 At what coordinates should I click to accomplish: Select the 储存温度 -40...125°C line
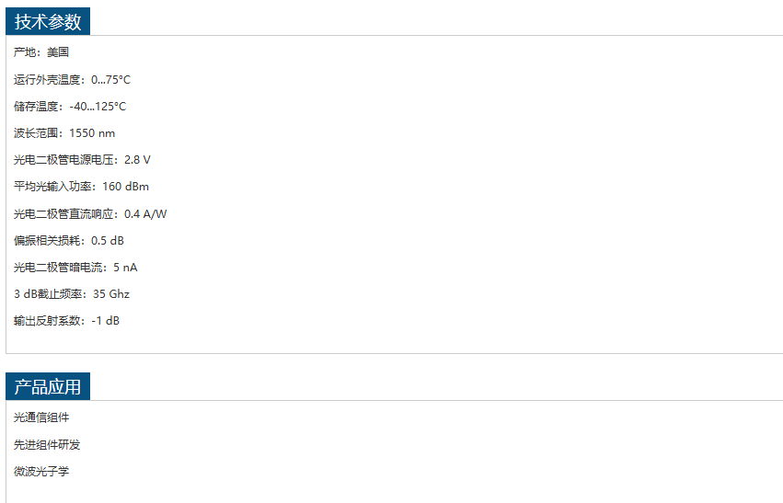tap(70, 107)
